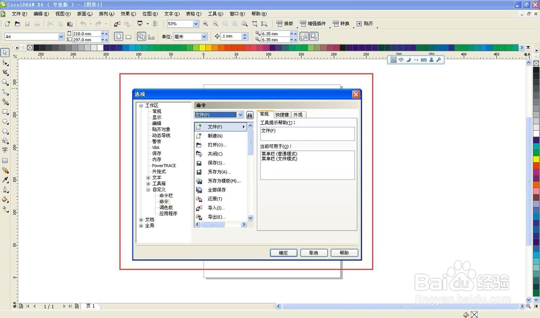This screenshot has width=540, height=318.
Task: Click the Zoom In magnifier icon
Action: [x=206, y=24]
